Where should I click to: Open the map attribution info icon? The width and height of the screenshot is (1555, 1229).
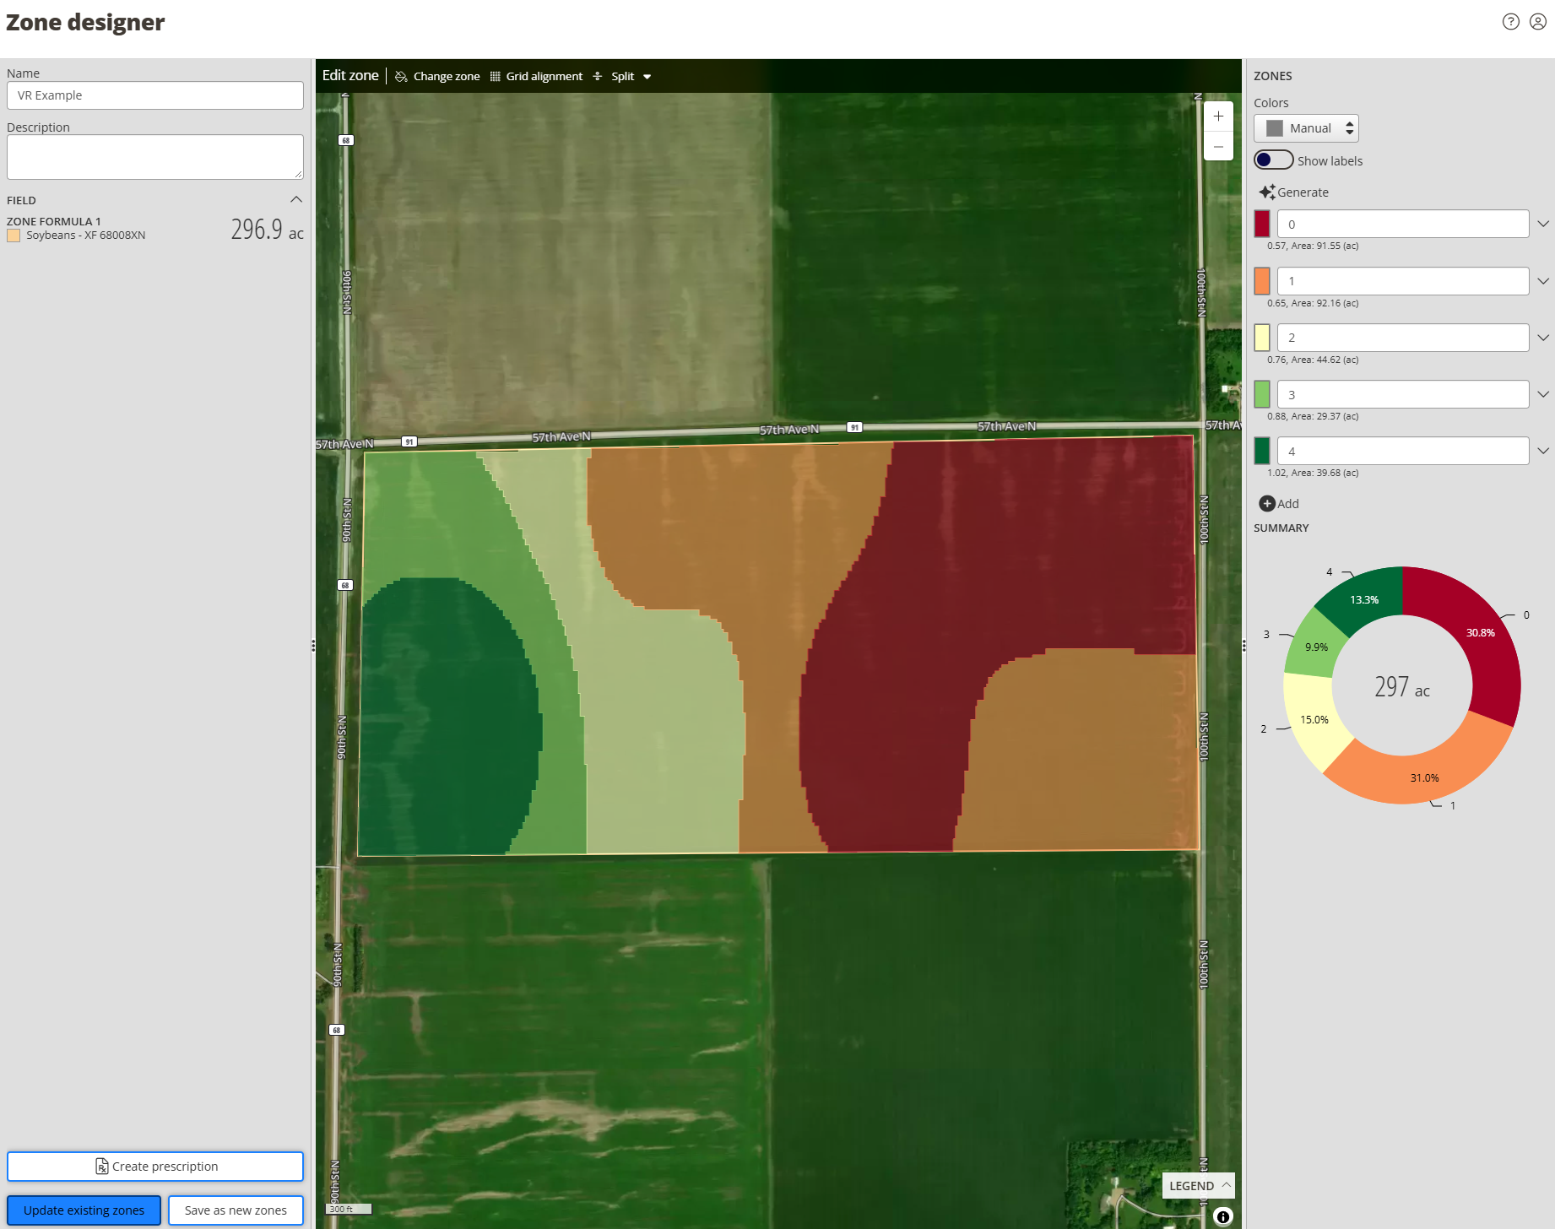click(x=1223, y=1216)
